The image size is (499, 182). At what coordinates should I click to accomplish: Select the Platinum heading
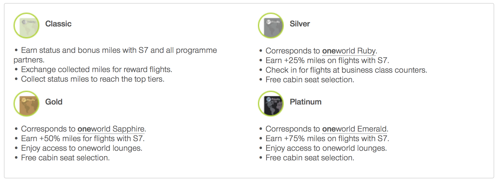click(306, 102)
